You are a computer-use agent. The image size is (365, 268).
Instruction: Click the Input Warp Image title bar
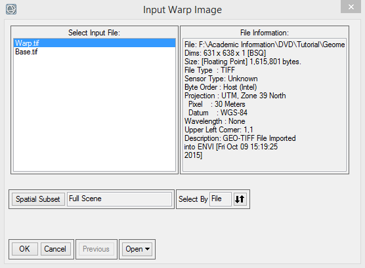click(x=182, y=10)
